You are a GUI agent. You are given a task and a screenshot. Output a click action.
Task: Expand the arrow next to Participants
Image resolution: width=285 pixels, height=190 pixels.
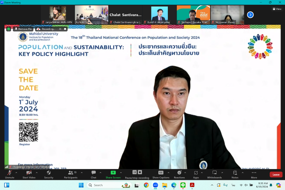(x=82, y=172)
